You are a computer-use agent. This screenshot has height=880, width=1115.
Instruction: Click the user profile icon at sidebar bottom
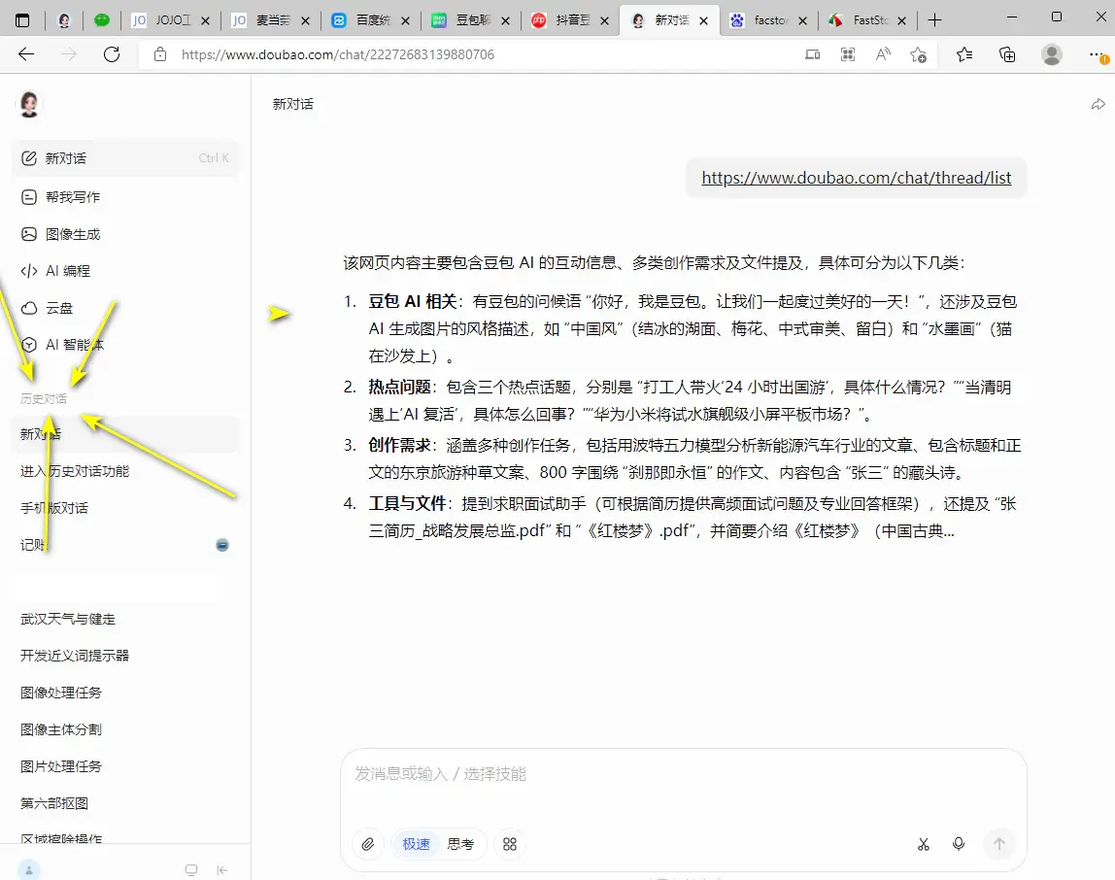[29, 869]
